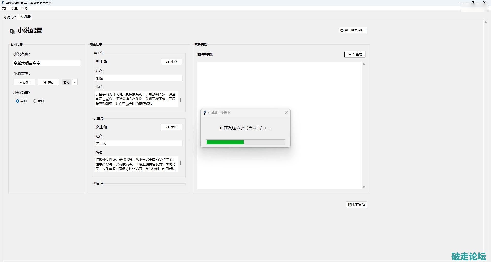This screenshot has height=262, width=491.
Task: Open the 文件 menu
Action: coord(5,8)
